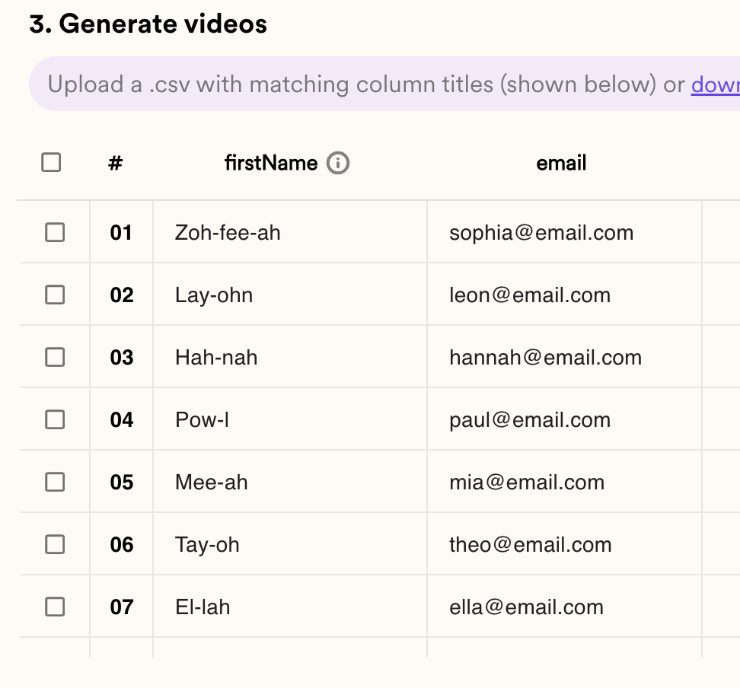740x688 pixels.
Task: Click the # column header
Action: pyautogui.click(x=116, y=164)
